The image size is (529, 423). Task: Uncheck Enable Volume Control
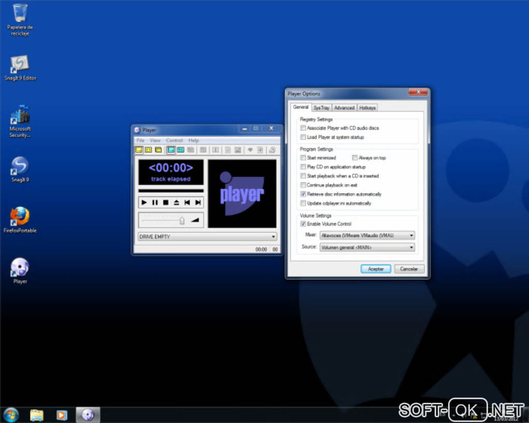pyautogui.click(x=303, y=224)
